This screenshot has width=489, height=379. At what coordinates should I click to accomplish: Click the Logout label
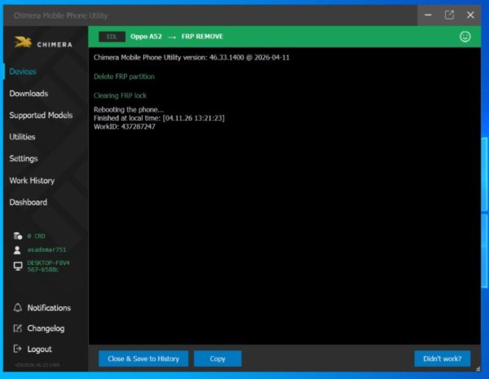(x=39, y=349)
